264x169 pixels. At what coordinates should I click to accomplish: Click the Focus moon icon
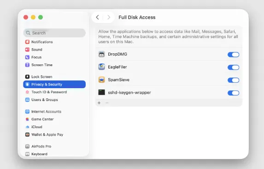27,57
